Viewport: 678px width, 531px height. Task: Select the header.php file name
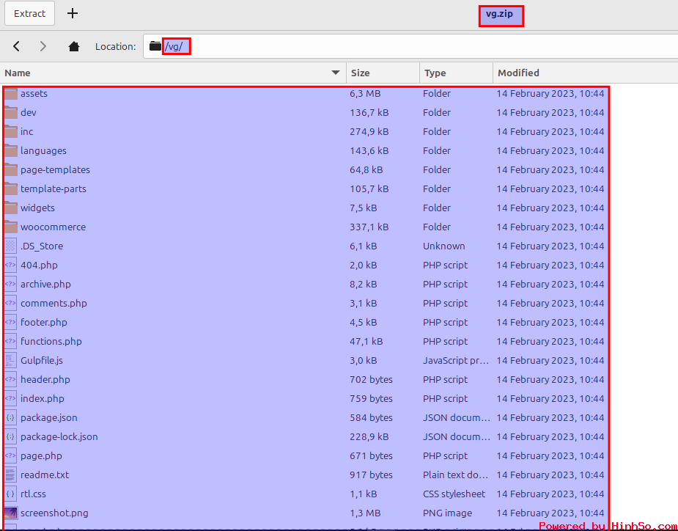coord(45,379)
